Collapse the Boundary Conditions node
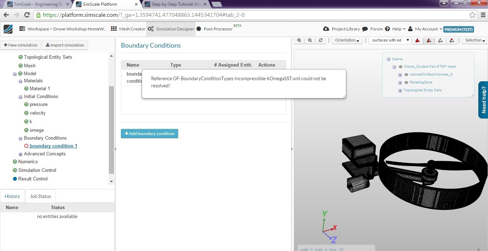 pos(20,139)
